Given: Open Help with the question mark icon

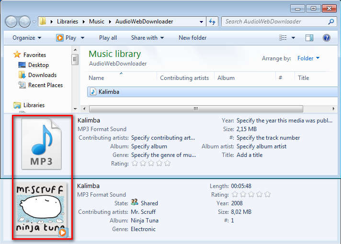Looking at the screenshot, I should [327, 38].
